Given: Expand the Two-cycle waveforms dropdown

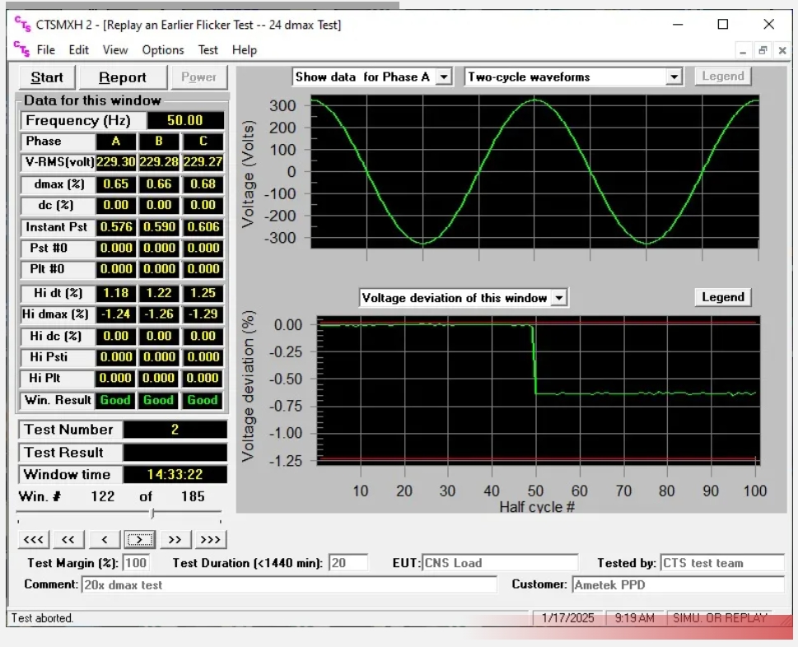Looking at the screenshot, I should 674,77.
